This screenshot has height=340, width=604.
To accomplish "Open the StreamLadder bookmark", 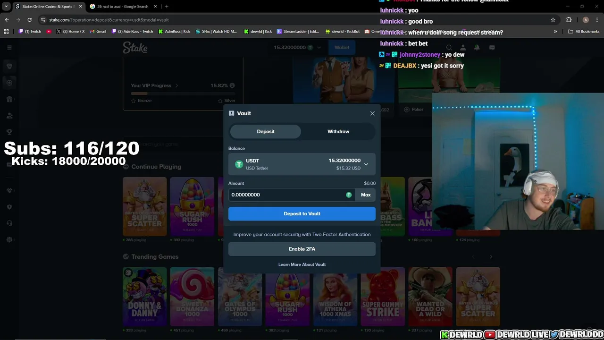I will [298, 32].
